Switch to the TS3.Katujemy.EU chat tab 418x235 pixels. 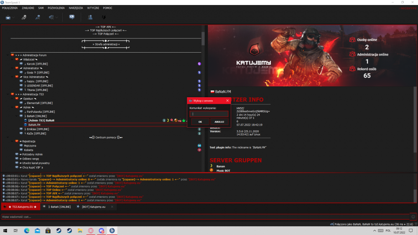[21, 207]
